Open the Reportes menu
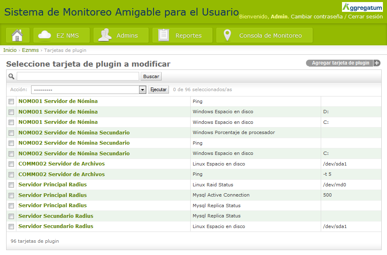This screenshot has height=255, width=387. point(188,36)
